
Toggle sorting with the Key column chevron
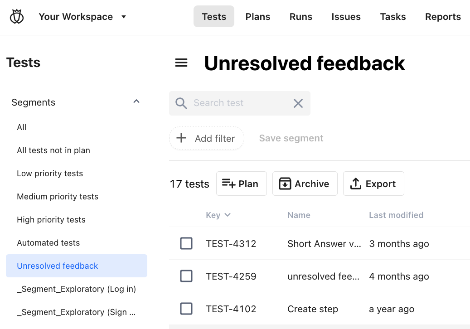tap(228, 215)
